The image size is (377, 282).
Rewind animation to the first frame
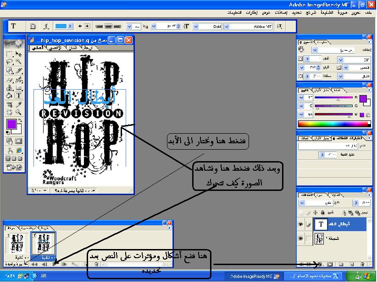(34, 264)
